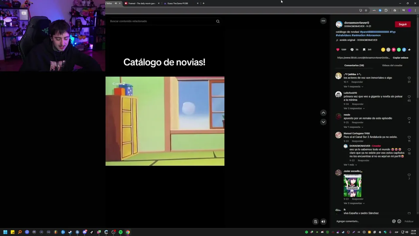Open the clock showing 23:28
The height and width of the screenshot is (236, 419).
coord(413,232)
